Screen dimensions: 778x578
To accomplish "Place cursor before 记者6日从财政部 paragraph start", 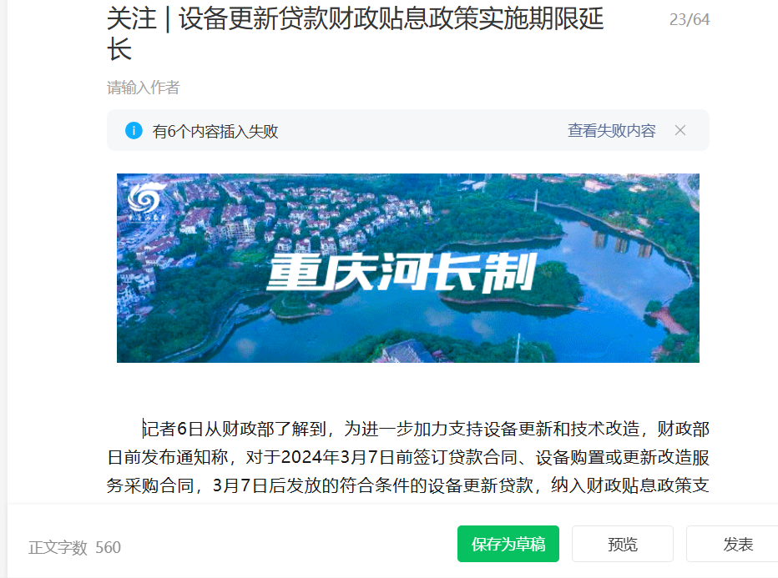I will 143,429.
